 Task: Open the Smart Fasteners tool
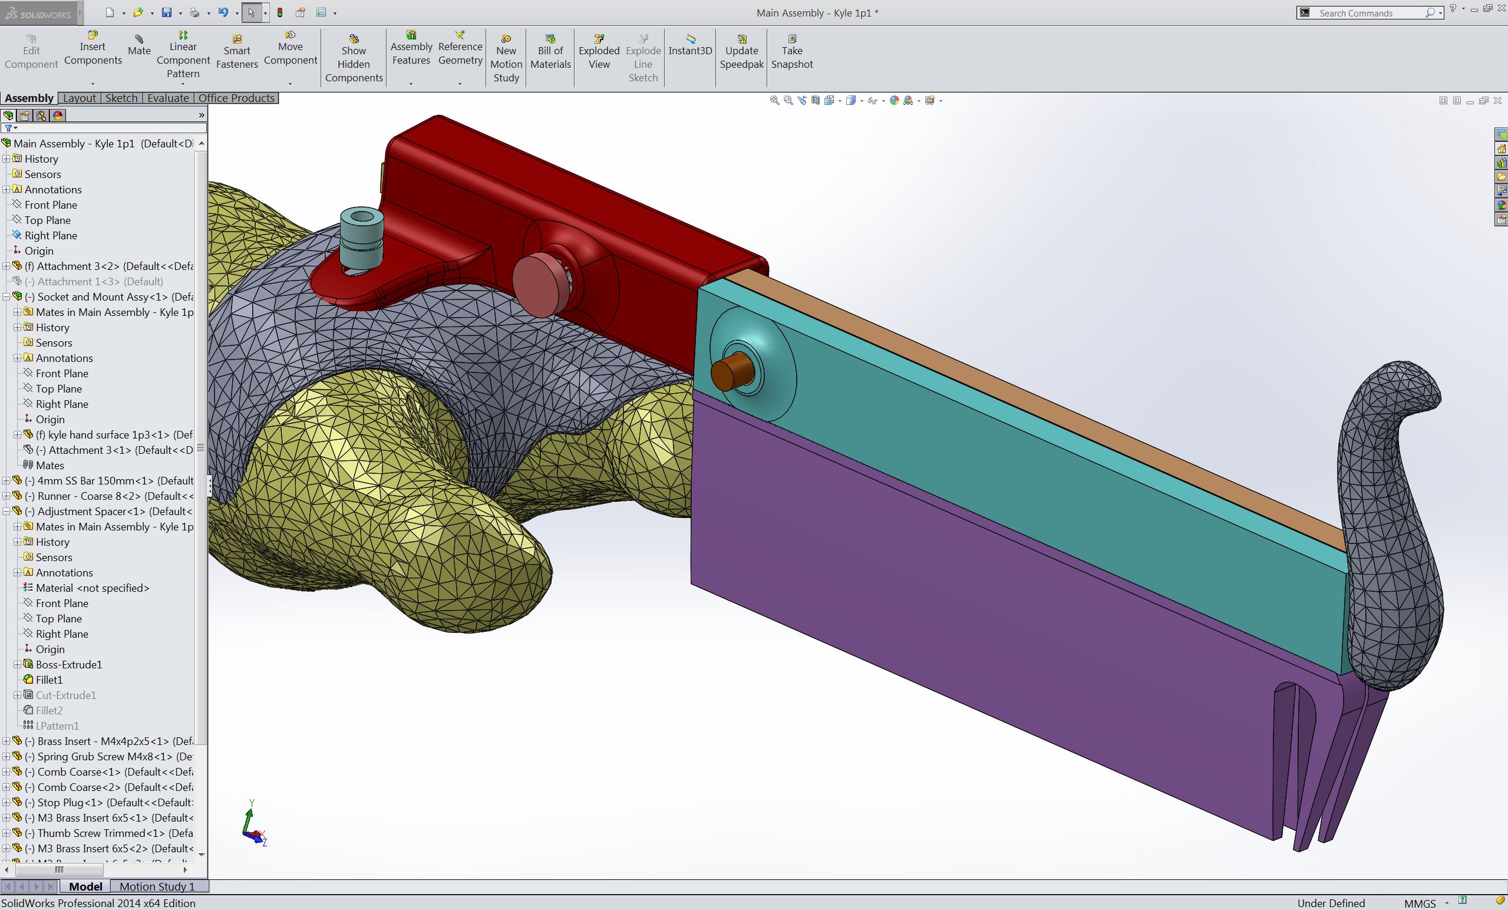(x=237, y=51)
